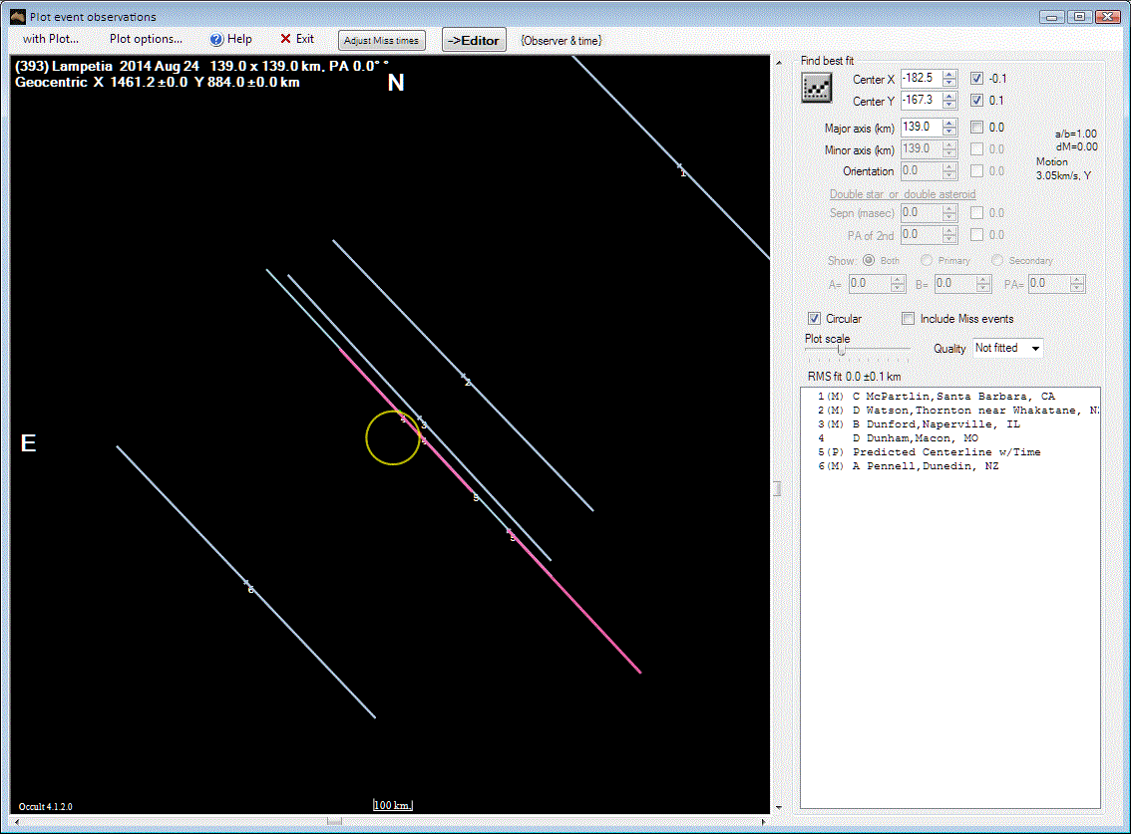This screenshot has height=834, width=1131.
Task: Click the Plot scale slider thumb
Action: (x=841, y=351)
